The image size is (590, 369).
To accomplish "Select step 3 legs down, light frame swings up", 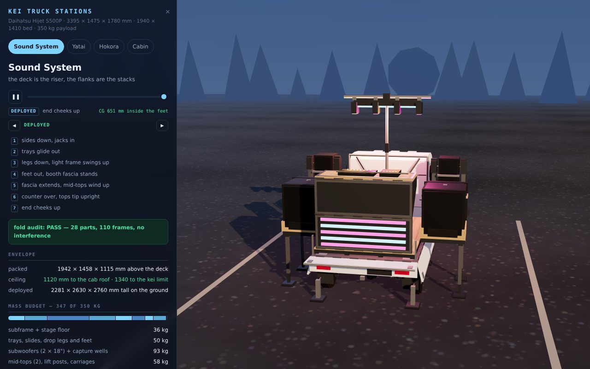I will coord(88,162).
